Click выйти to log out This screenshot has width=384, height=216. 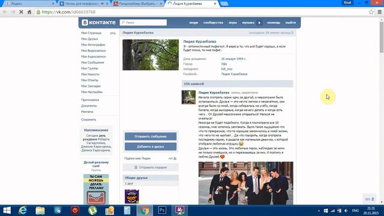click(x=290, y=23)
